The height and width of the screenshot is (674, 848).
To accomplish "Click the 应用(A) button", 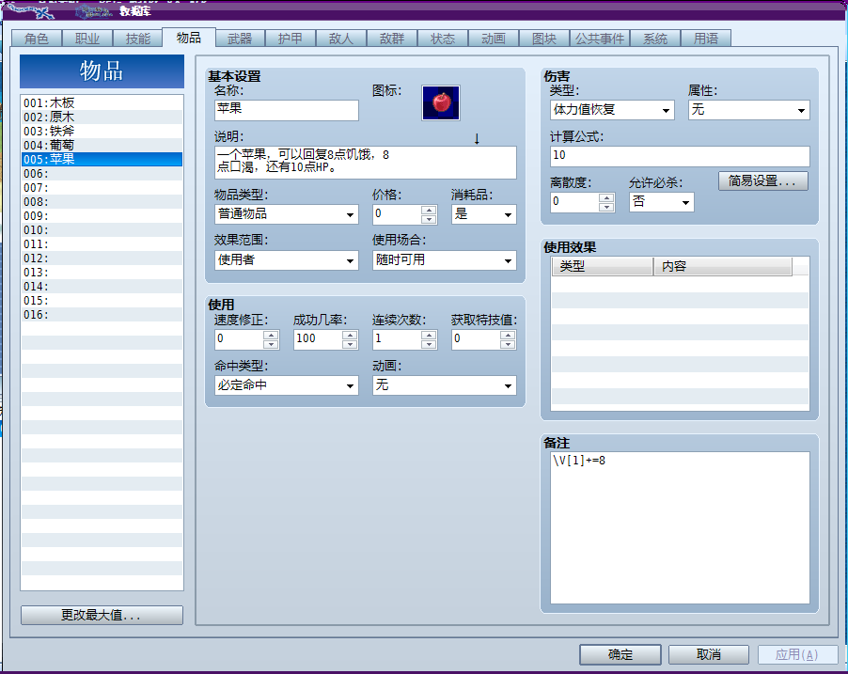I will (x=797, y=654).
